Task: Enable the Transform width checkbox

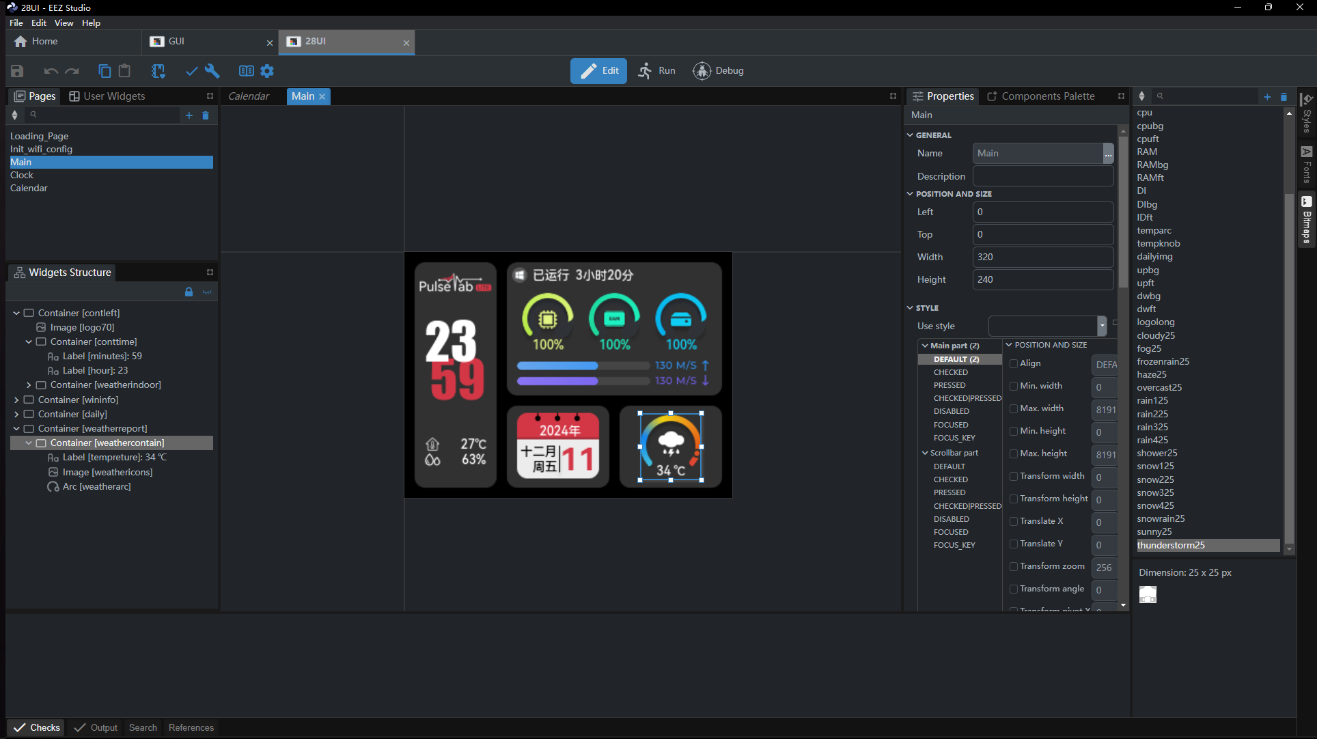Action: point(1014,476)
